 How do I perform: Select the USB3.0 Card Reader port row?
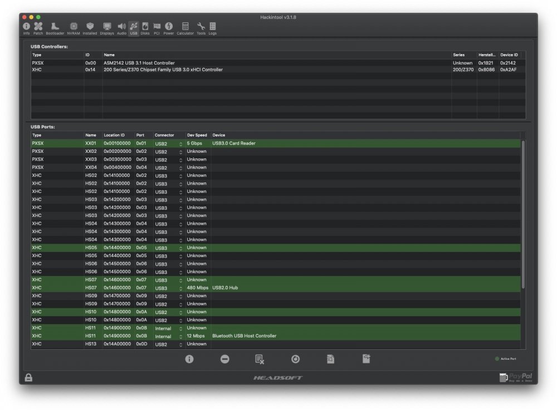(x=276, y=143)
